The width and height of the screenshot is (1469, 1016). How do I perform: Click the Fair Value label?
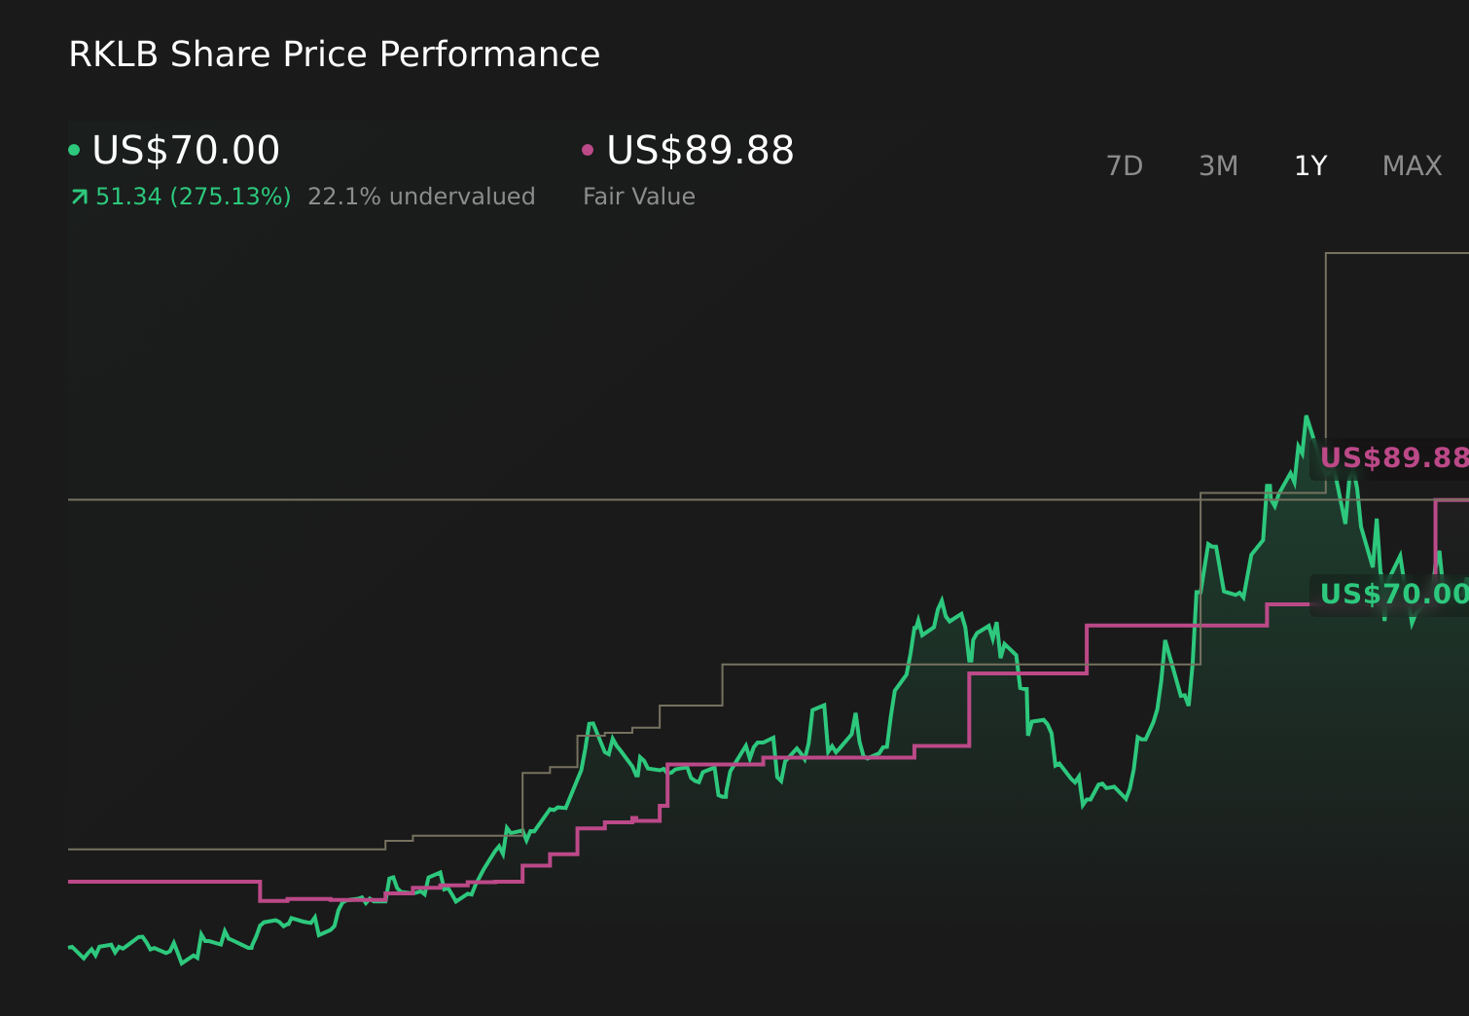coord(639,197)
